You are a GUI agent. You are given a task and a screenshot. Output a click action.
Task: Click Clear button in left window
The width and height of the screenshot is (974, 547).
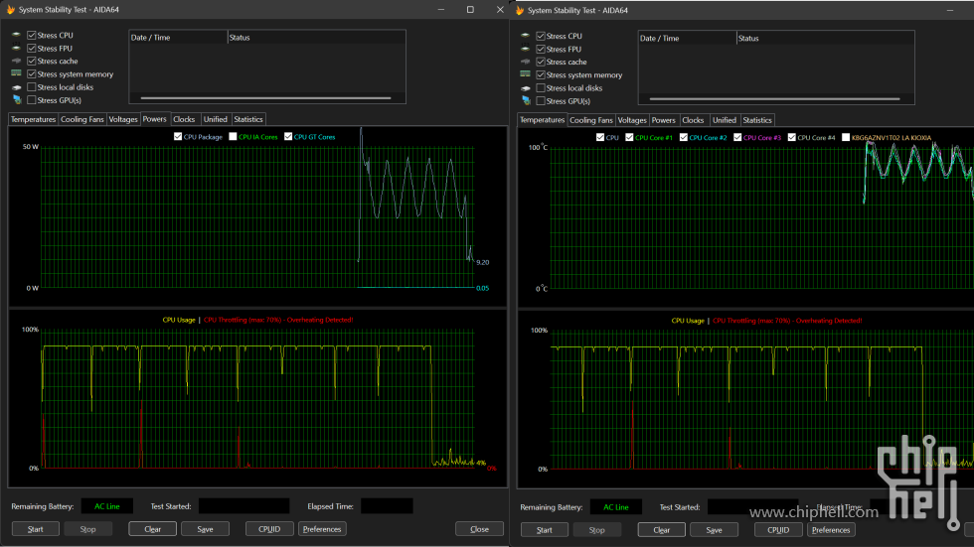153,529
